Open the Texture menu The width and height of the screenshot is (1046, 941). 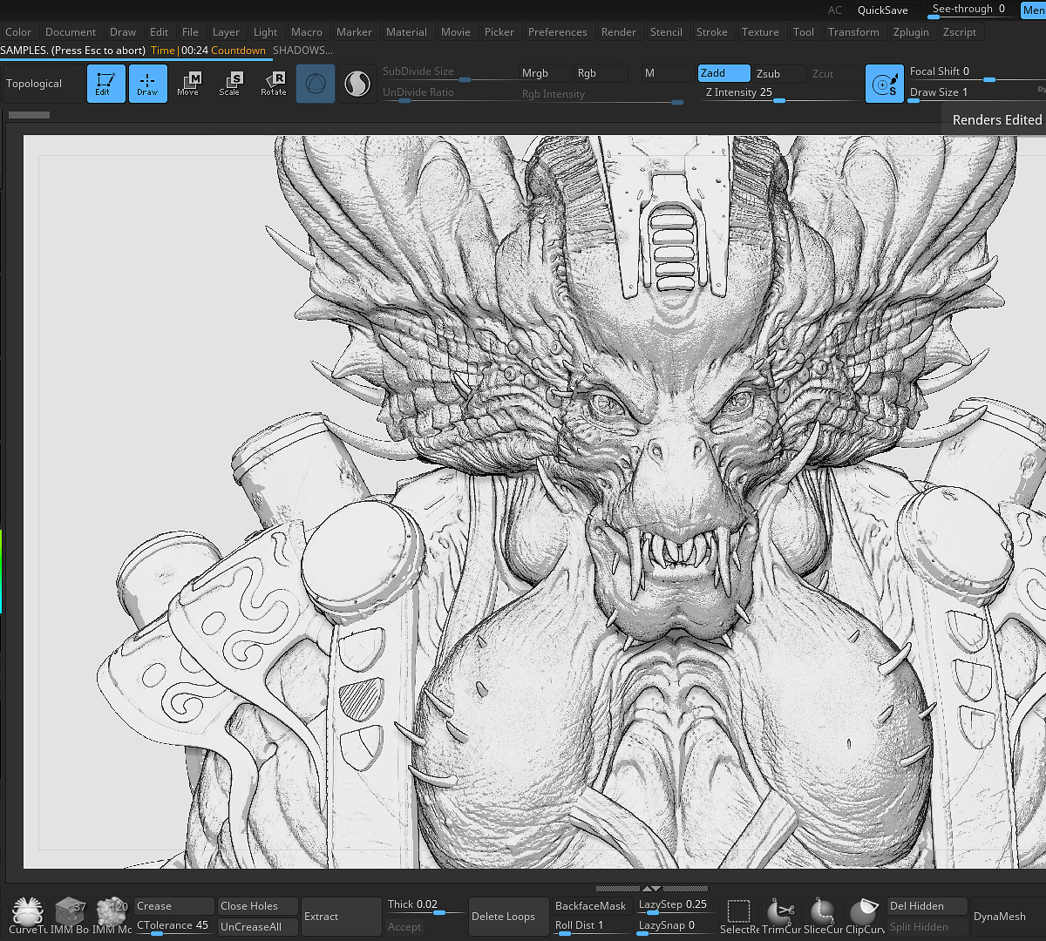(x=760, y=32)
